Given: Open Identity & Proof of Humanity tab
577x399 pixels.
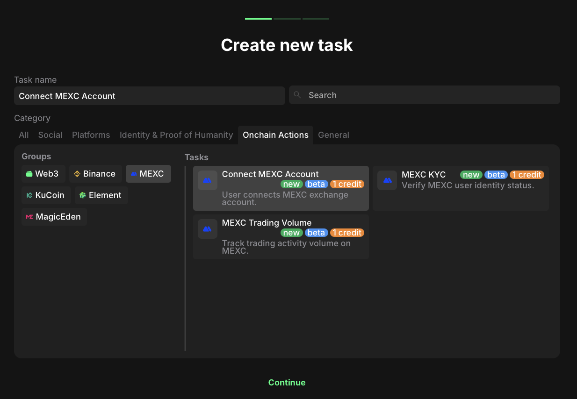Looking at the screenshot, I should (176, 135).
